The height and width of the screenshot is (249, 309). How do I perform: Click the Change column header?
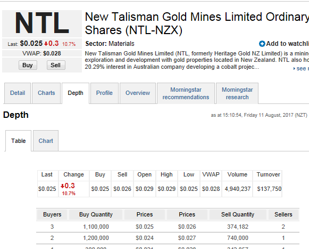74,175
